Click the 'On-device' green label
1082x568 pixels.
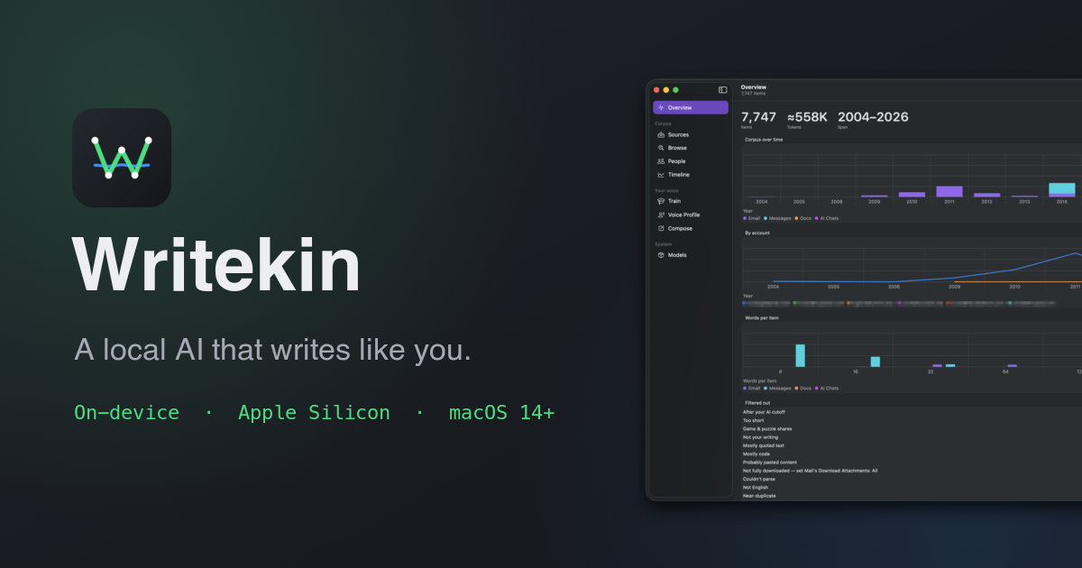[x=126, y=413]
